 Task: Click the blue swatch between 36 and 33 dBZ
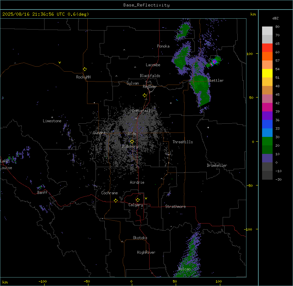[x=267, y=124]
